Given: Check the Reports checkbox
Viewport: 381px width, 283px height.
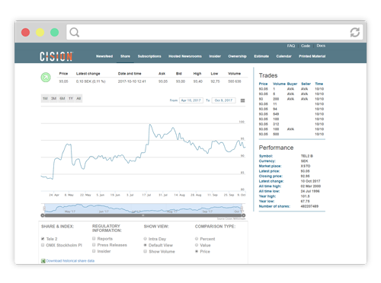Looking at the screenshot, I should 94,239.
